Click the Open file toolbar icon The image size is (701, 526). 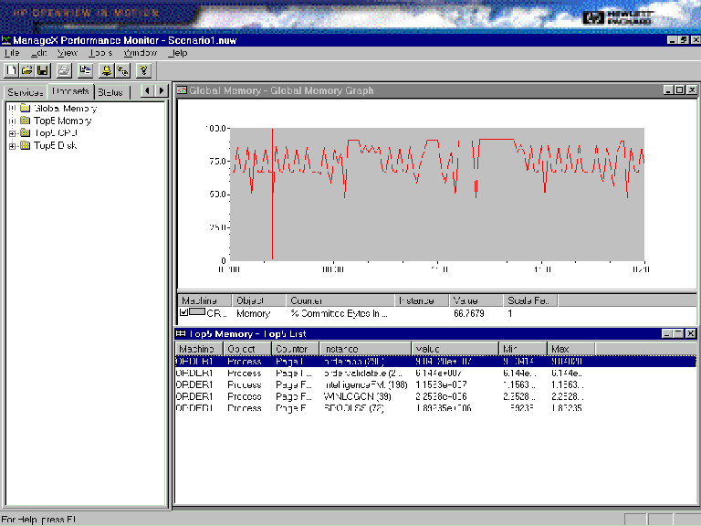[x=26, y=69]
